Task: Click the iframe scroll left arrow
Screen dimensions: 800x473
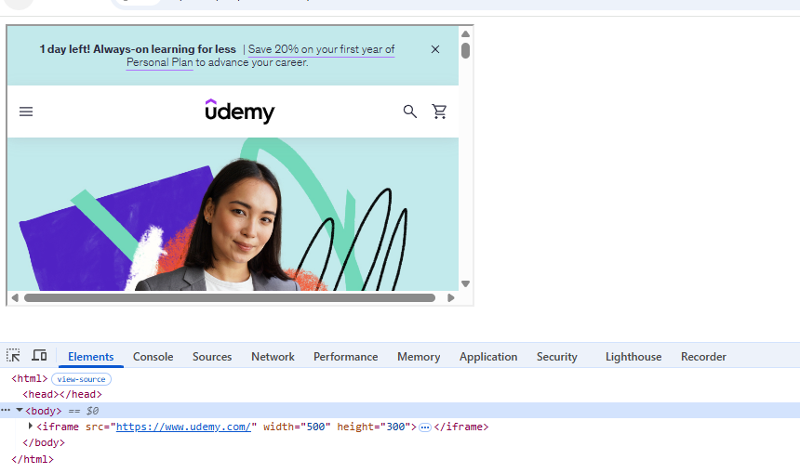Action: pos(15,297)
